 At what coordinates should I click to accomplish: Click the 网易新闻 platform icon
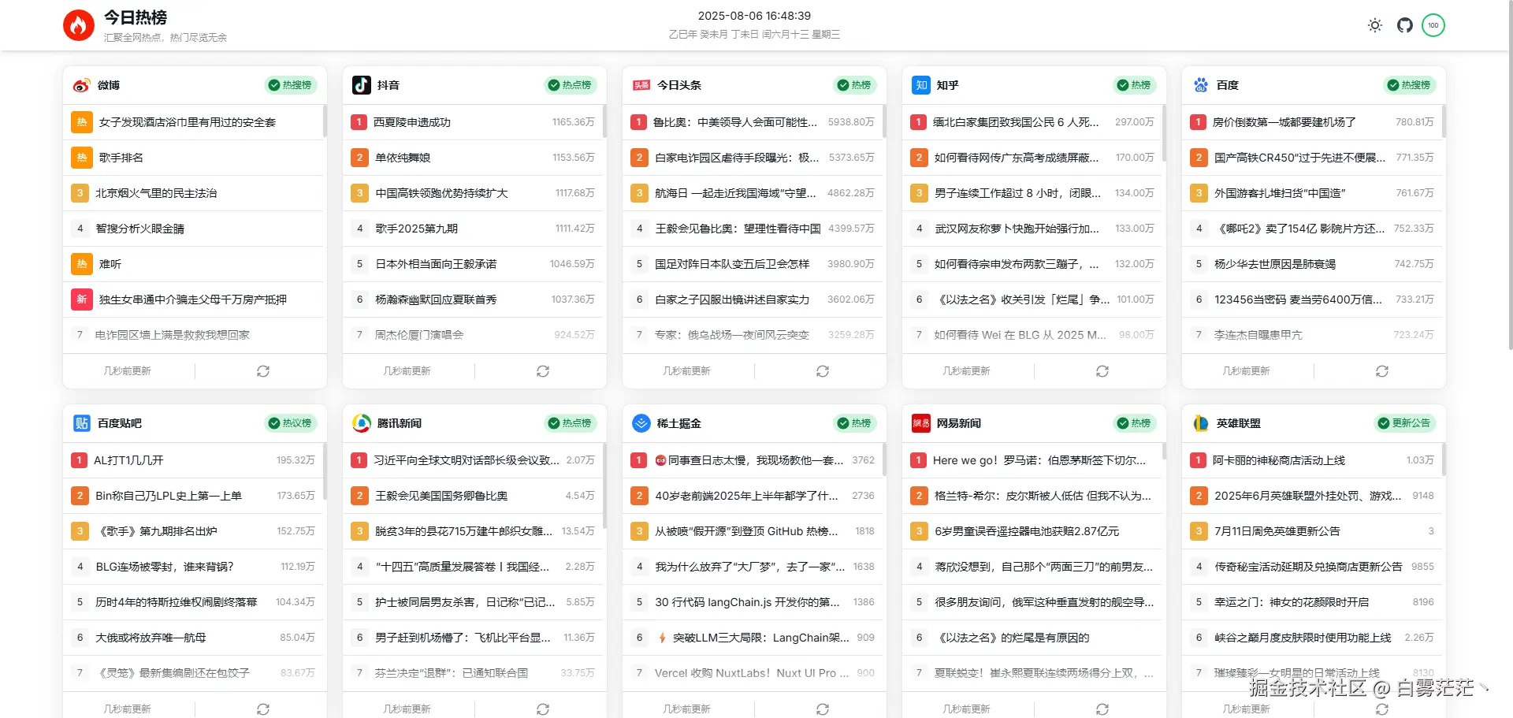tap(920, 423)
